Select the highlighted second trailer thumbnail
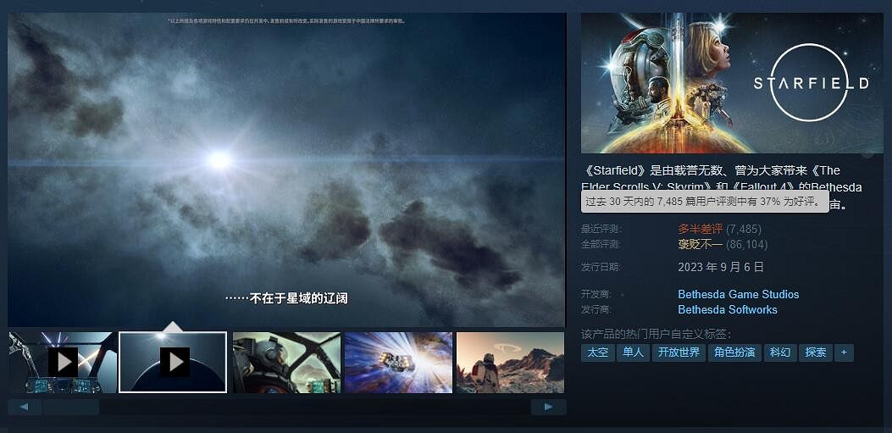Screen dimensions: 892x433 (x=173, y=363)
